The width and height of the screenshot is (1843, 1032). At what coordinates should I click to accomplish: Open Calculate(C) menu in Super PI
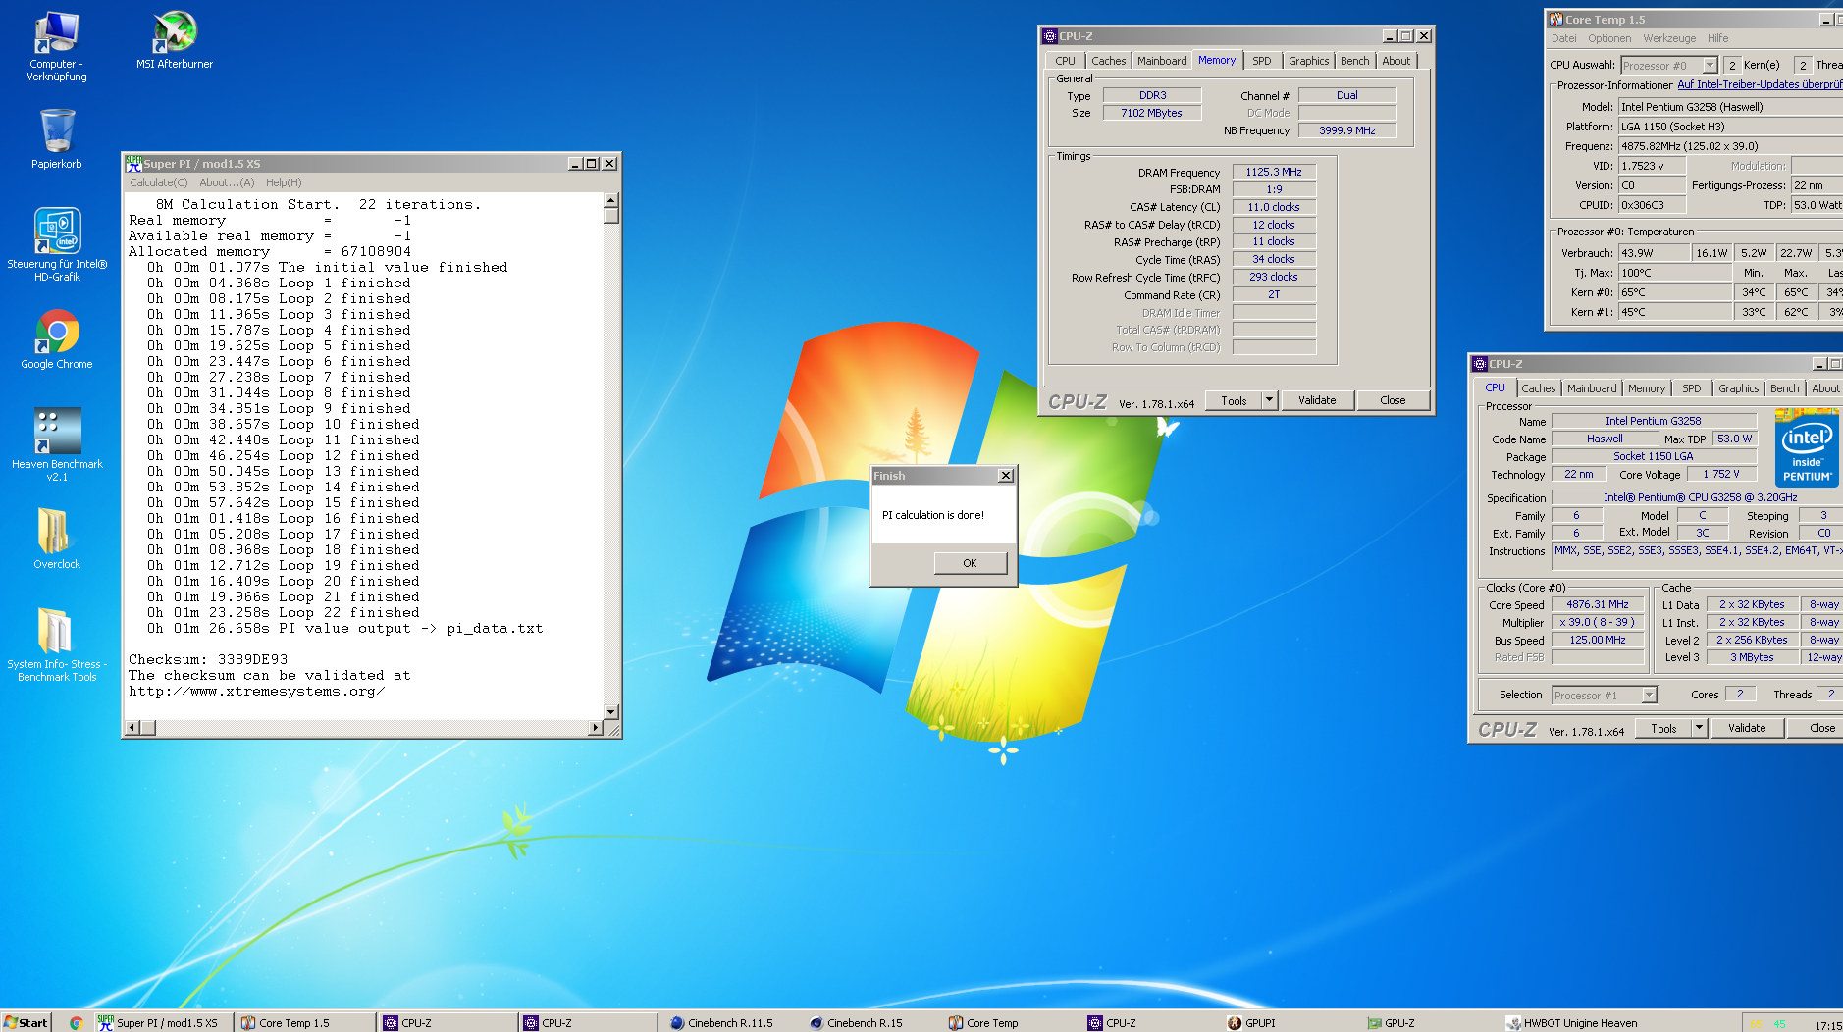(x=158, y=182)
